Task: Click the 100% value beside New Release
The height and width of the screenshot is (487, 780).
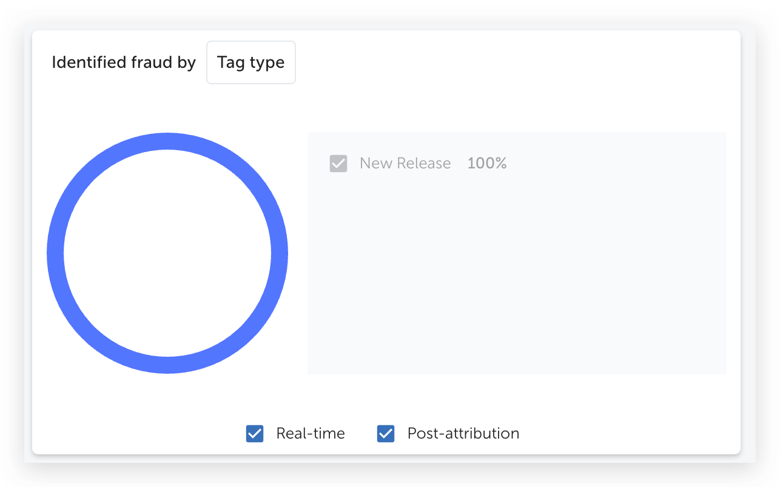Action: coord(487,164)
